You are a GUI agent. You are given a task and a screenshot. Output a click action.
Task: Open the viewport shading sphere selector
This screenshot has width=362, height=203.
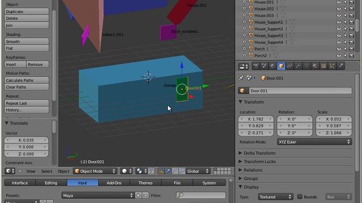coord(127,171)
